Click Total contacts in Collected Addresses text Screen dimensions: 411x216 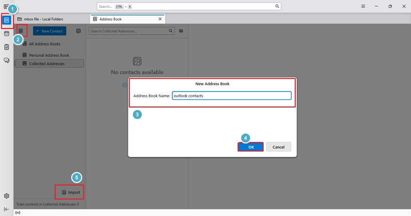48,204
